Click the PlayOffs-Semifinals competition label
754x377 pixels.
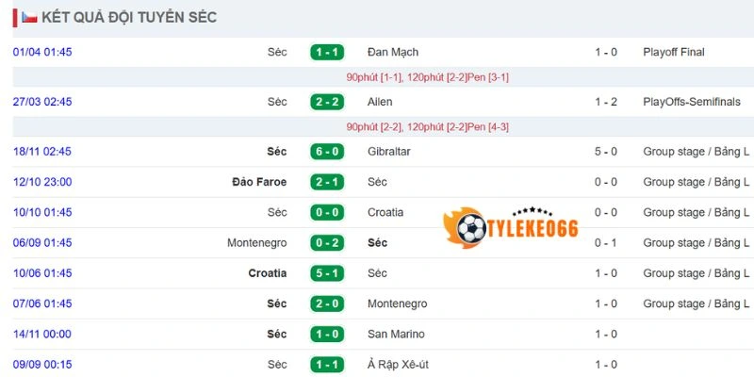(692, 102)
